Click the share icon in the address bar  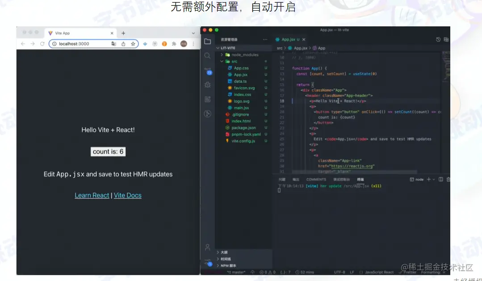(x=123, y=44)
